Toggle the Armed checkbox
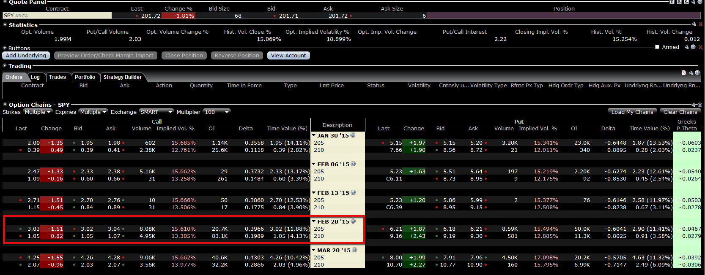Viewport: 705px width, 275px height. (x=657, y=47)
